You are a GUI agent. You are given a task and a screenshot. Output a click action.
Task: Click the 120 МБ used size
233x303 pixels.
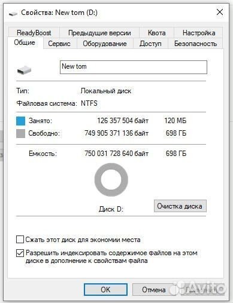click(x=175, y=121)
